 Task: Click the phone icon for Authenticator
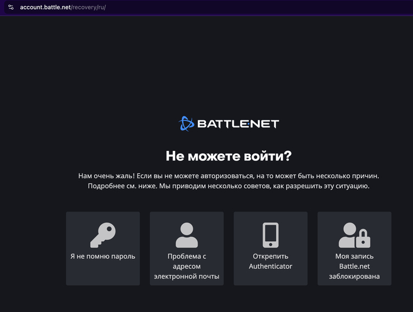[x=270, y=235]
